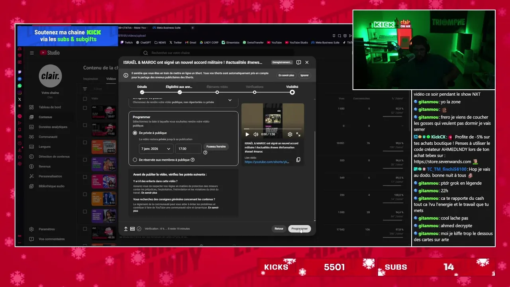Open a new browser tab
This screenshot has height=287, width=510.
pyautogui.click(x=192, y=28)
